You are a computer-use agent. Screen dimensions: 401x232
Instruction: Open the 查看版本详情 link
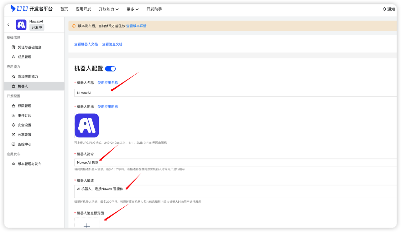coord(136,26)
